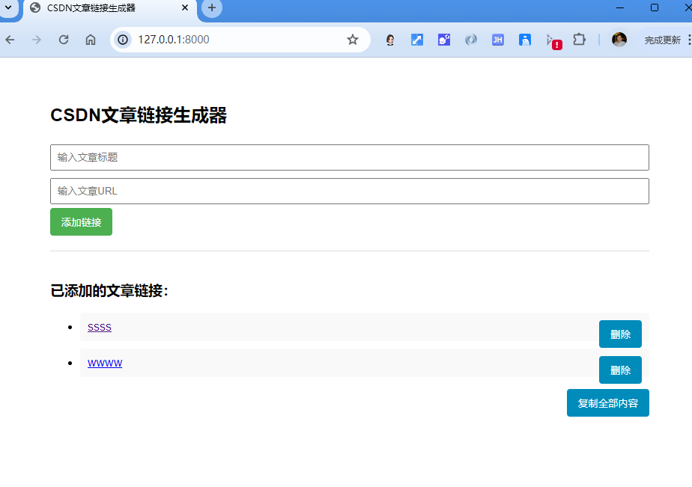The image size is (692, 487).
Task: Click the 已添加的文章链接 heading
Action: (109, 291)
